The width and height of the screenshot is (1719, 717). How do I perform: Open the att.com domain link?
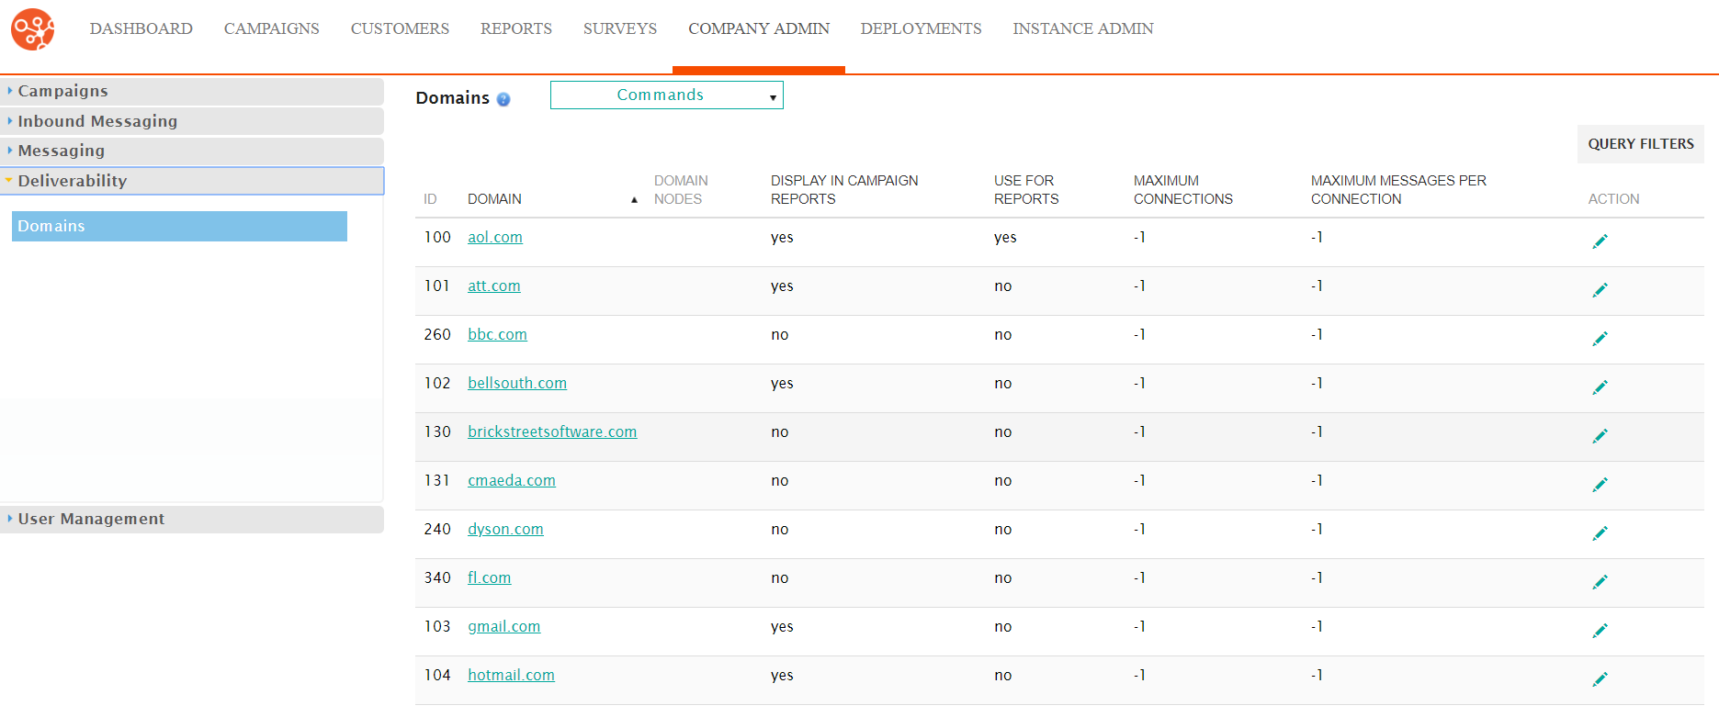point(494,286)
